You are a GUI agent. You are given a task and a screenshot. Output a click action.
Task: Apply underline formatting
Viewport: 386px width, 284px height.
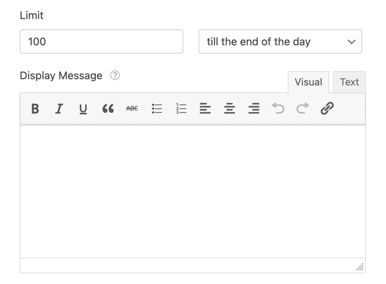coord(83,109)
